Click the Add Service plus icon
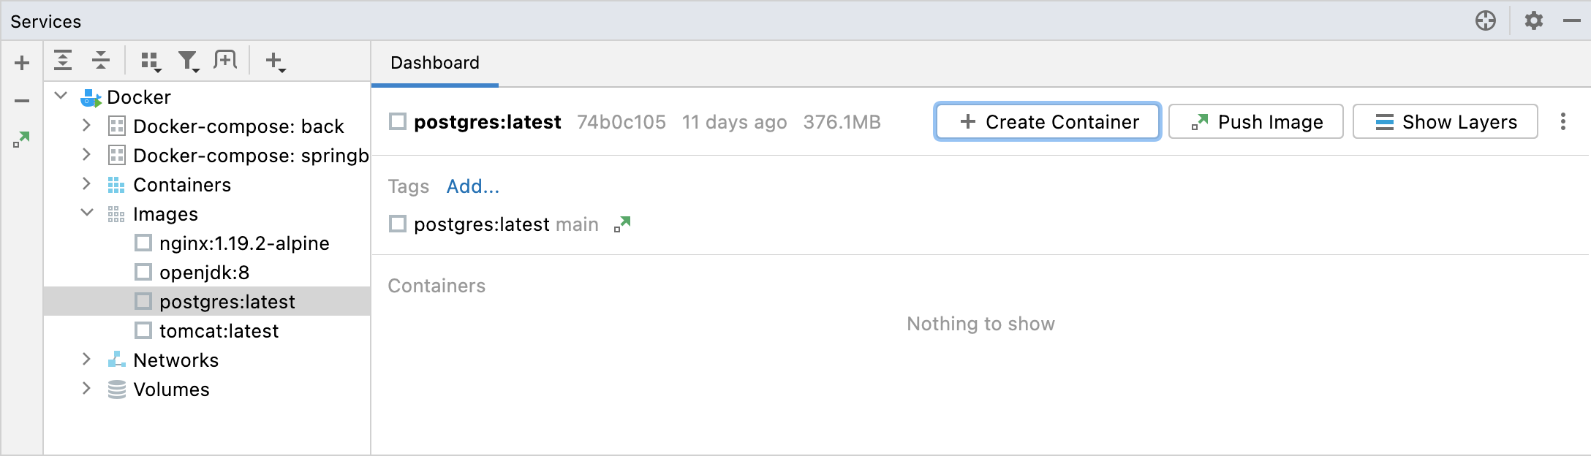Image resolution: width=1591 pixels, height=456 pixels. pos(21,62)
